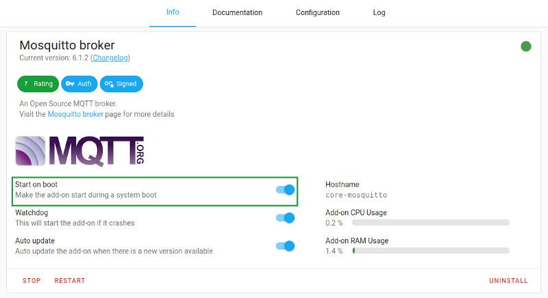The height and width of the screenshot is (298, 548).
Task: Click the green Rating chip
Action: pos(38,83)
